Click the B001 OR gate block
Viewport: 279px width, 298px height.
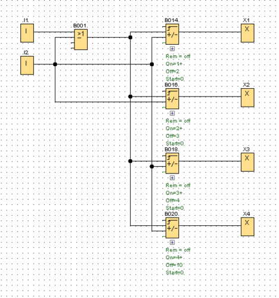coord(80,39)
